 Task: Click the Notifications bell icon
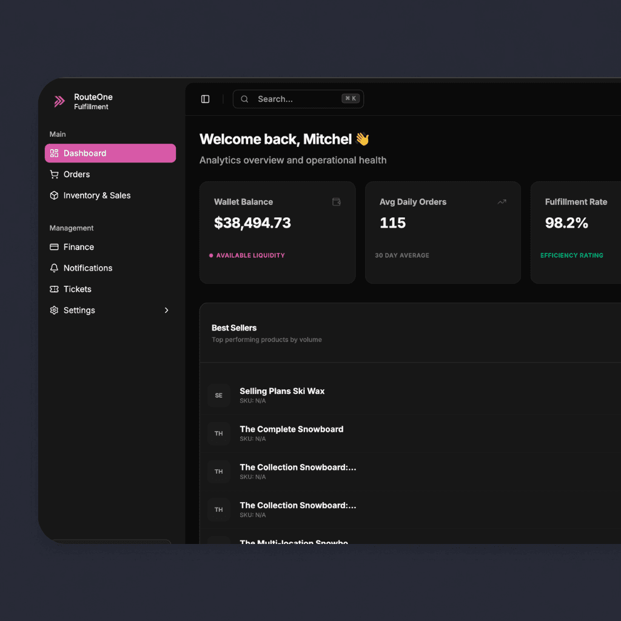pos(54,268)
